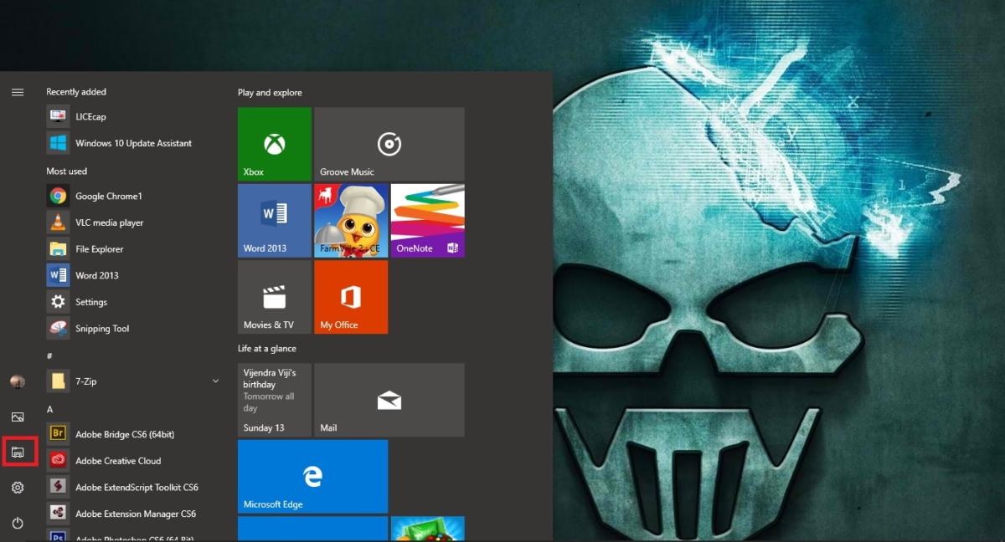Viewport: 1005px width, 542px height.
Task: Start Movies & TV app
Action: pos(274,297)
